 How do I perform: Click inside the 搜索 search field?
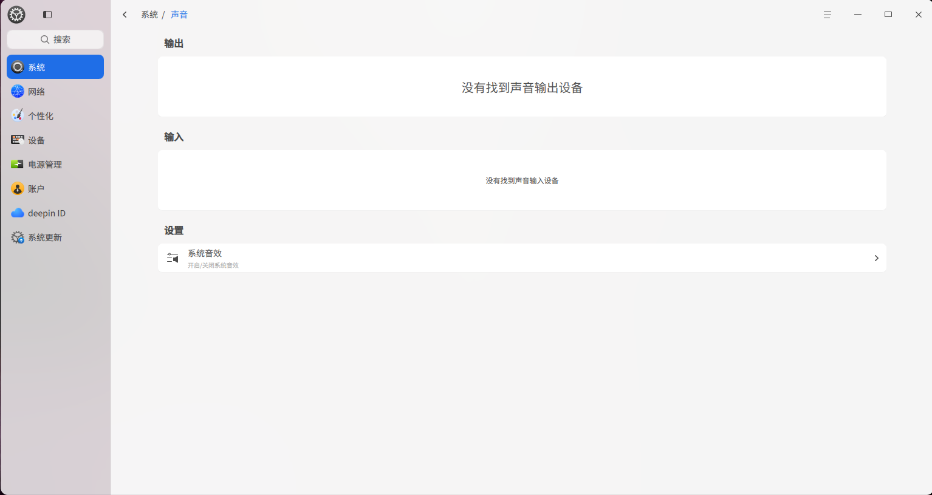coord(55,39)
